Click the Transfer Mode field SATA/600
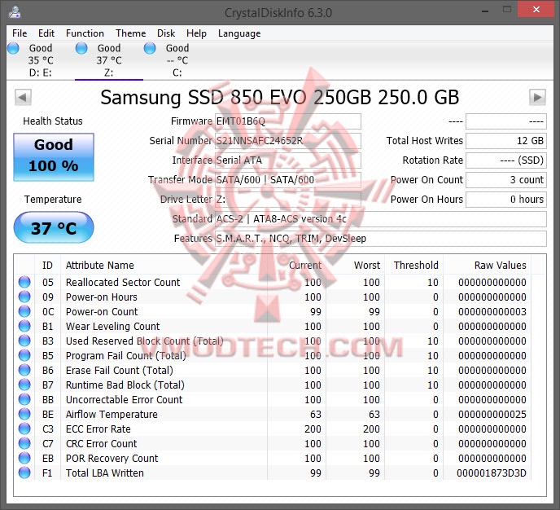 288,180
